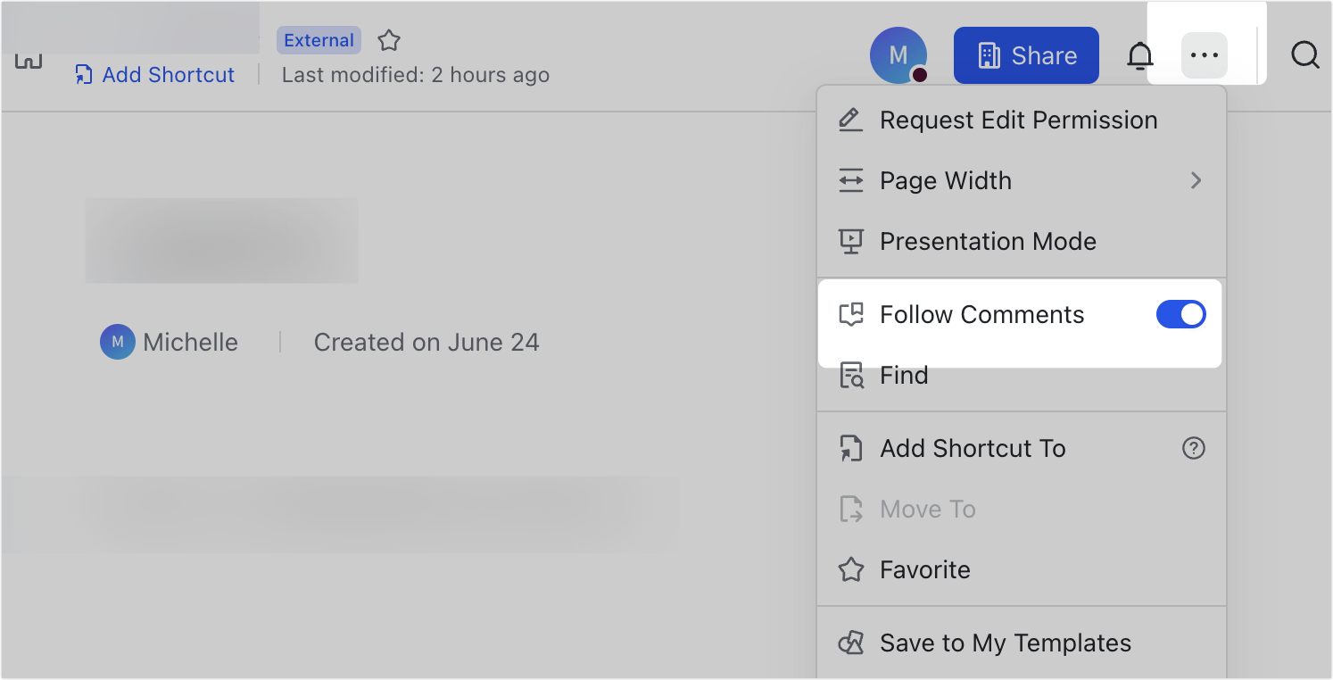1333x680 pixels.
Task: Select Request Edit Permission
Action: [1022, 120]
